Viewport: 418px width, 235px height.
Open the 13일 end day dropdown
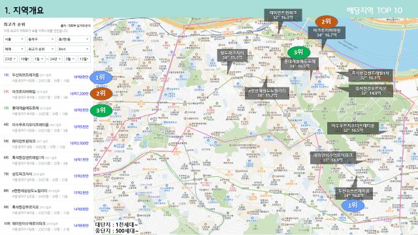pos(84,59)
